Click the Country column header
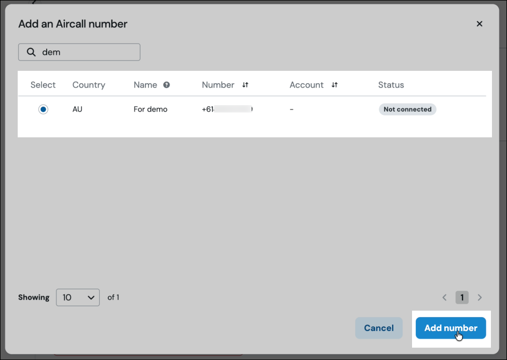Viewport: 507px width, 360px height. click(x=89, y=85)
